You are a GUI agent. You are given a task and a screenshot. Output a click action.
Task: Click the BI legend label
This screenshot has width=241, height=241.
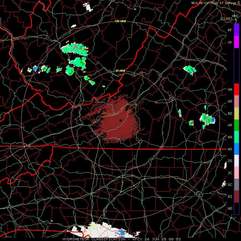230,197
